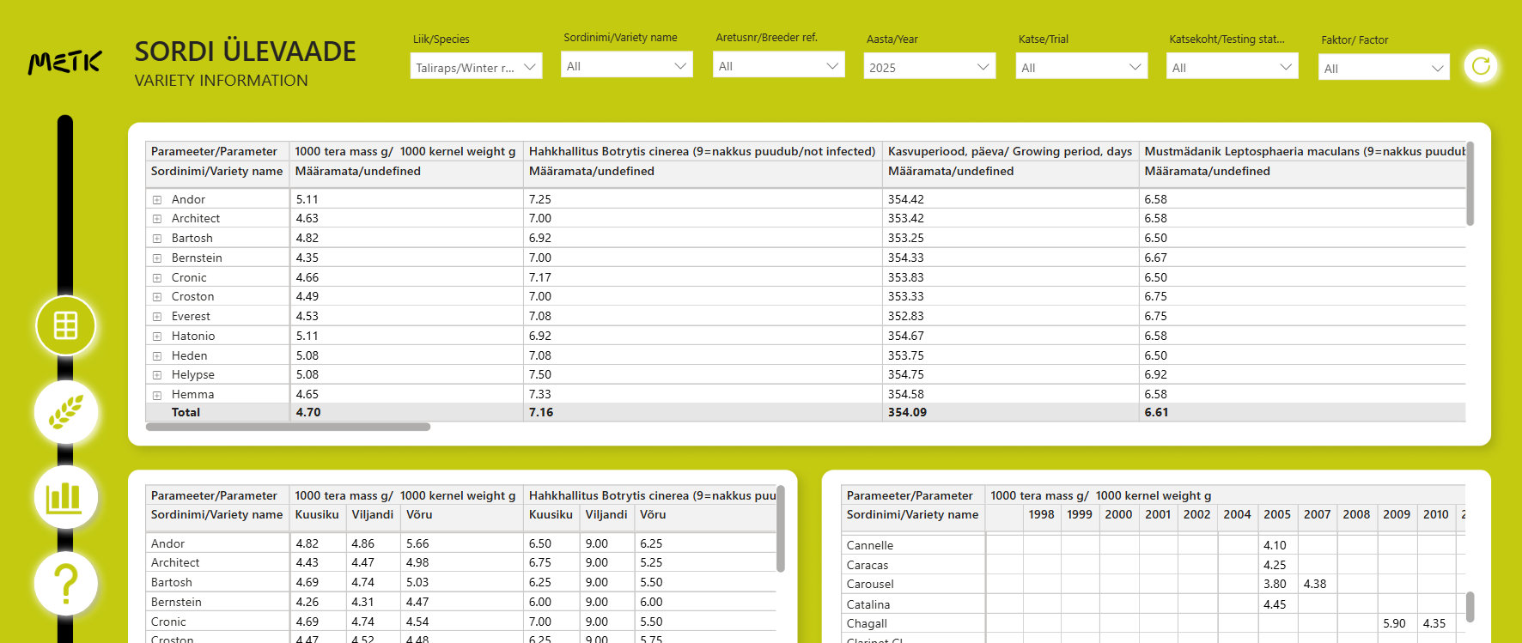Click the Total row label

186,412
